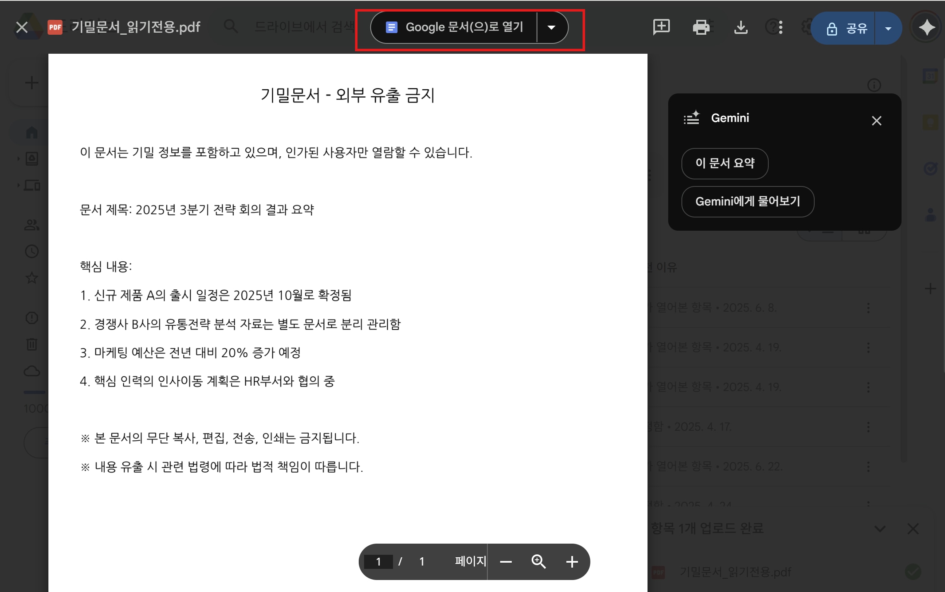
Task: Click the current page number field
Action: click(x=379, y=561)
